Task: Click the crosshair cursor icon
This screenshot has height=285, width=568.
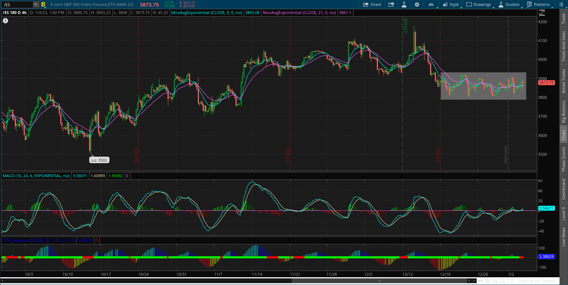Action: coord(488,281)
